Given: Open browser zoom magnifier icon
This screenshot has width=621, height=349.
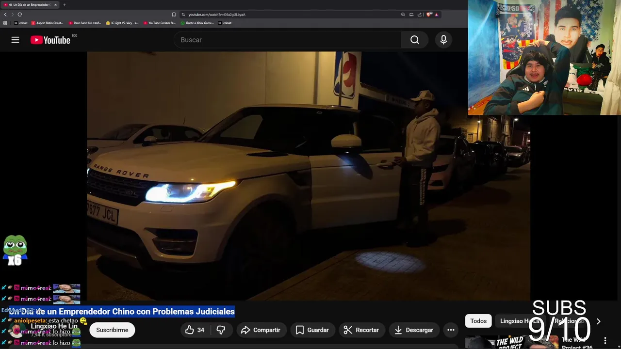Looking at the screenshot, I should click(x=403, y=15).
